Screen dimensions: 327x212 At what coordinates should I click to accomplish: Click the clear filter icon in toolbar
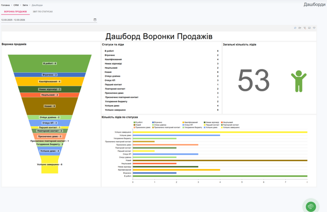pyautogui.click(x=305, y=28)
